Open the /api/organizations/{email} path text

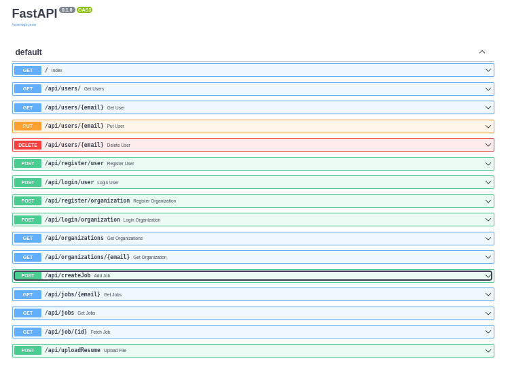coord(87,257)
